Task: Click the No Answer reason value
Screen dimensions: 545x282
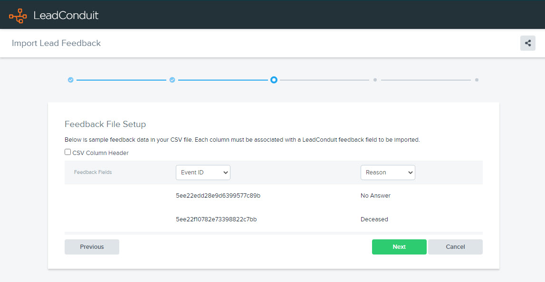Action: click(375, 196)
